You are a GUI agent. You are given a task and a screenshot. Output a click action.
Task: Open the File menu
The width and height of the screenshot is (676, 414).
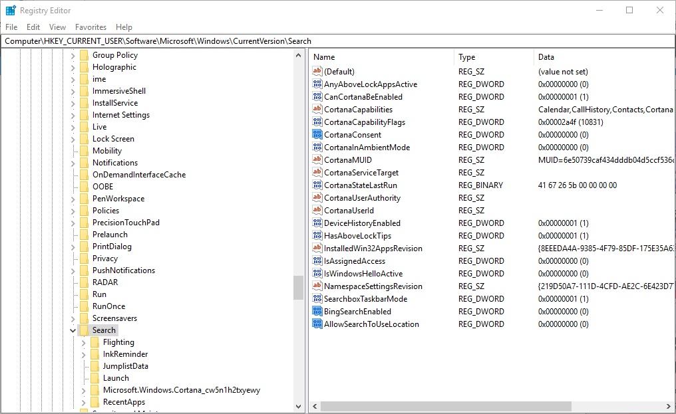(11, 27)
